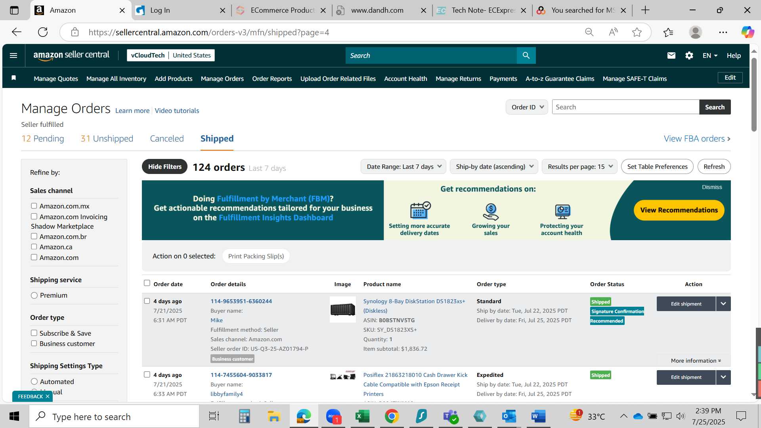
Task: Click the bookmark icon in the navigation bar
Action: pos(14,78)
